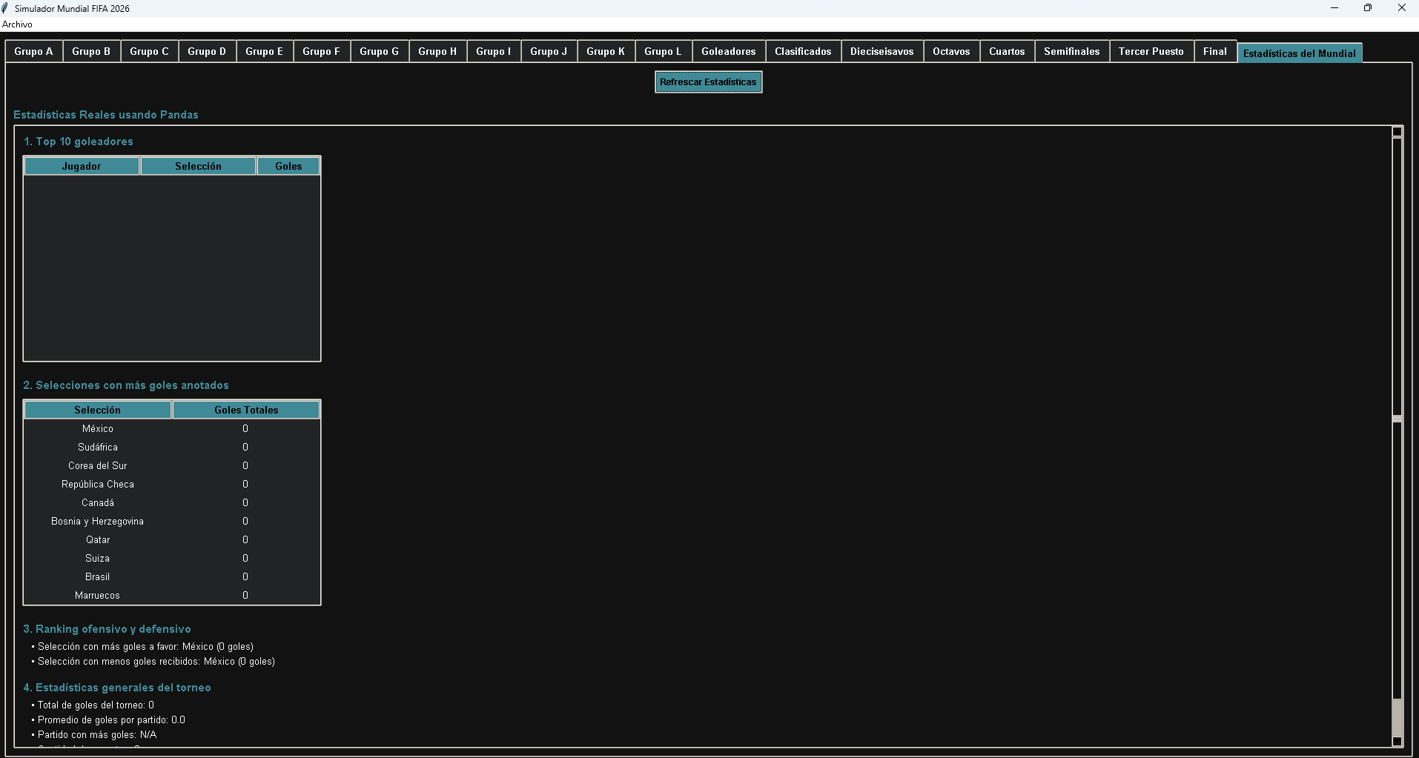The width and height of the screenshot is (1419, 758).
Task: Select the Brasil table row
Action: [172, 576]
